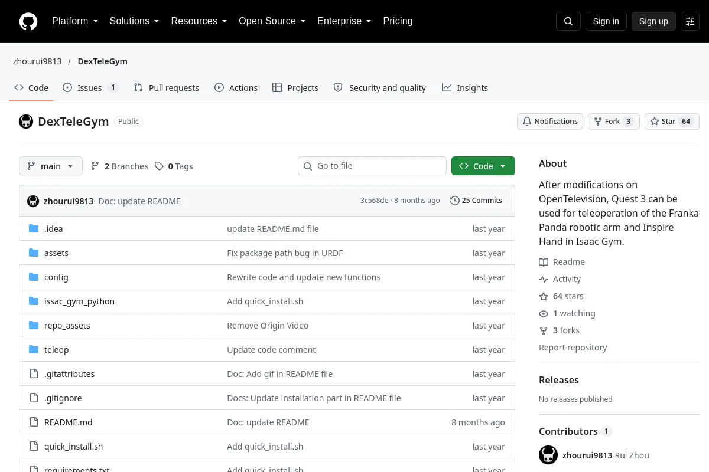Image resolution: width=709 pixels, height=472 pixels.
Task: Click the tag icon beside 0 Tags
Action: click(159, 166)
